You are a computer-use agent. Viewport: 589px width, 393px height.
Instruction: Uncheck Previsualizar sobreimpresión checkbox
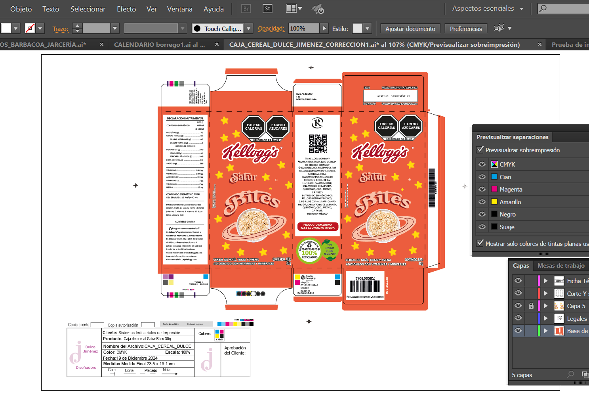point(480,150)
